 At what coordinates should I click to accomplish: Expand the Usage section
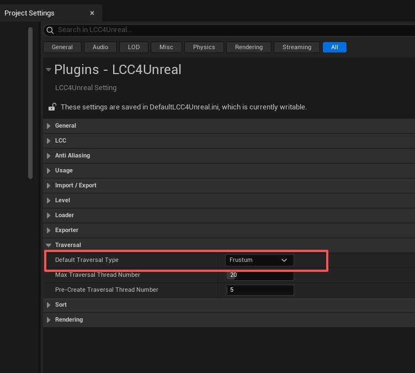[49, 170]
